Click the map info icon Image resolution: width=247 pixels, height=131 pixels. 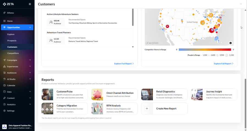pyautogui.click(x=230, y=43)
